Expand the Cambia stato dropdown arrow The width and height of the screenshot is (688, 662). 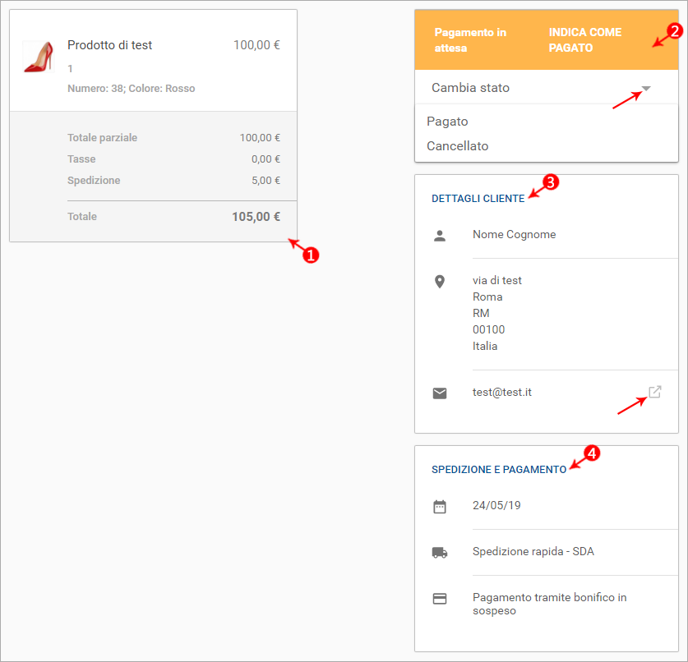(x=646, y=88)
